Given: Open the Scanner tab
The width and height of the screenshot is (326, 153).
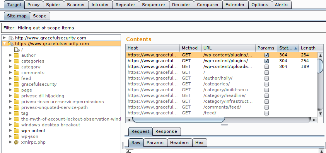Looking at the screenshot, I should (76, 5).
